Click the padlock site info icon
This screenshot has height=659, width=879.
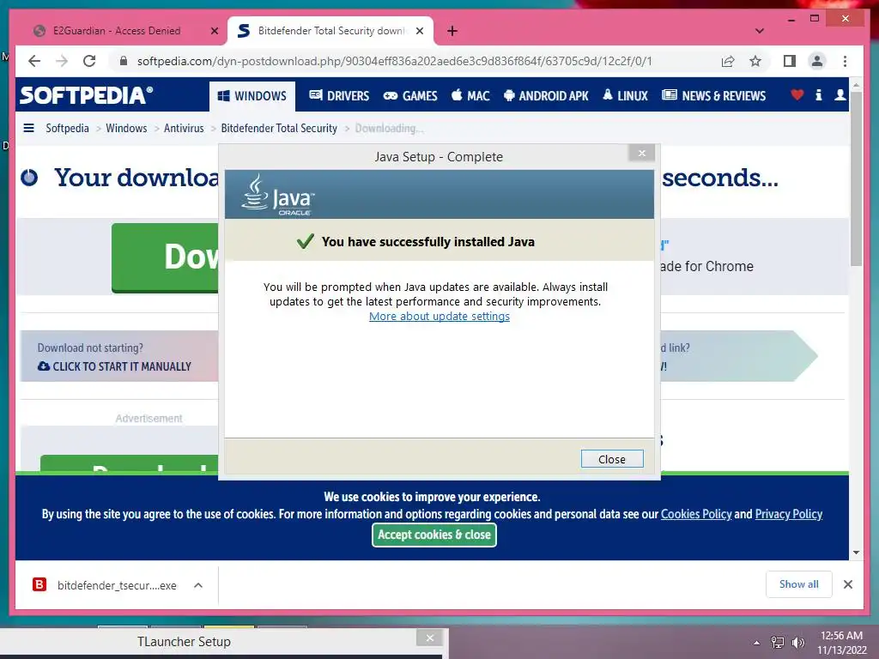[x=124, y=61]
